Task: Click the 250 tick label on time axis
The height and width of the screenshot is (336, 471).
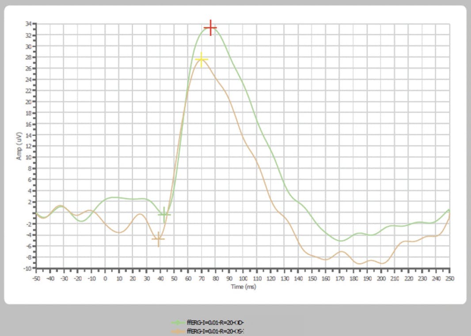Action: [450, 279]
